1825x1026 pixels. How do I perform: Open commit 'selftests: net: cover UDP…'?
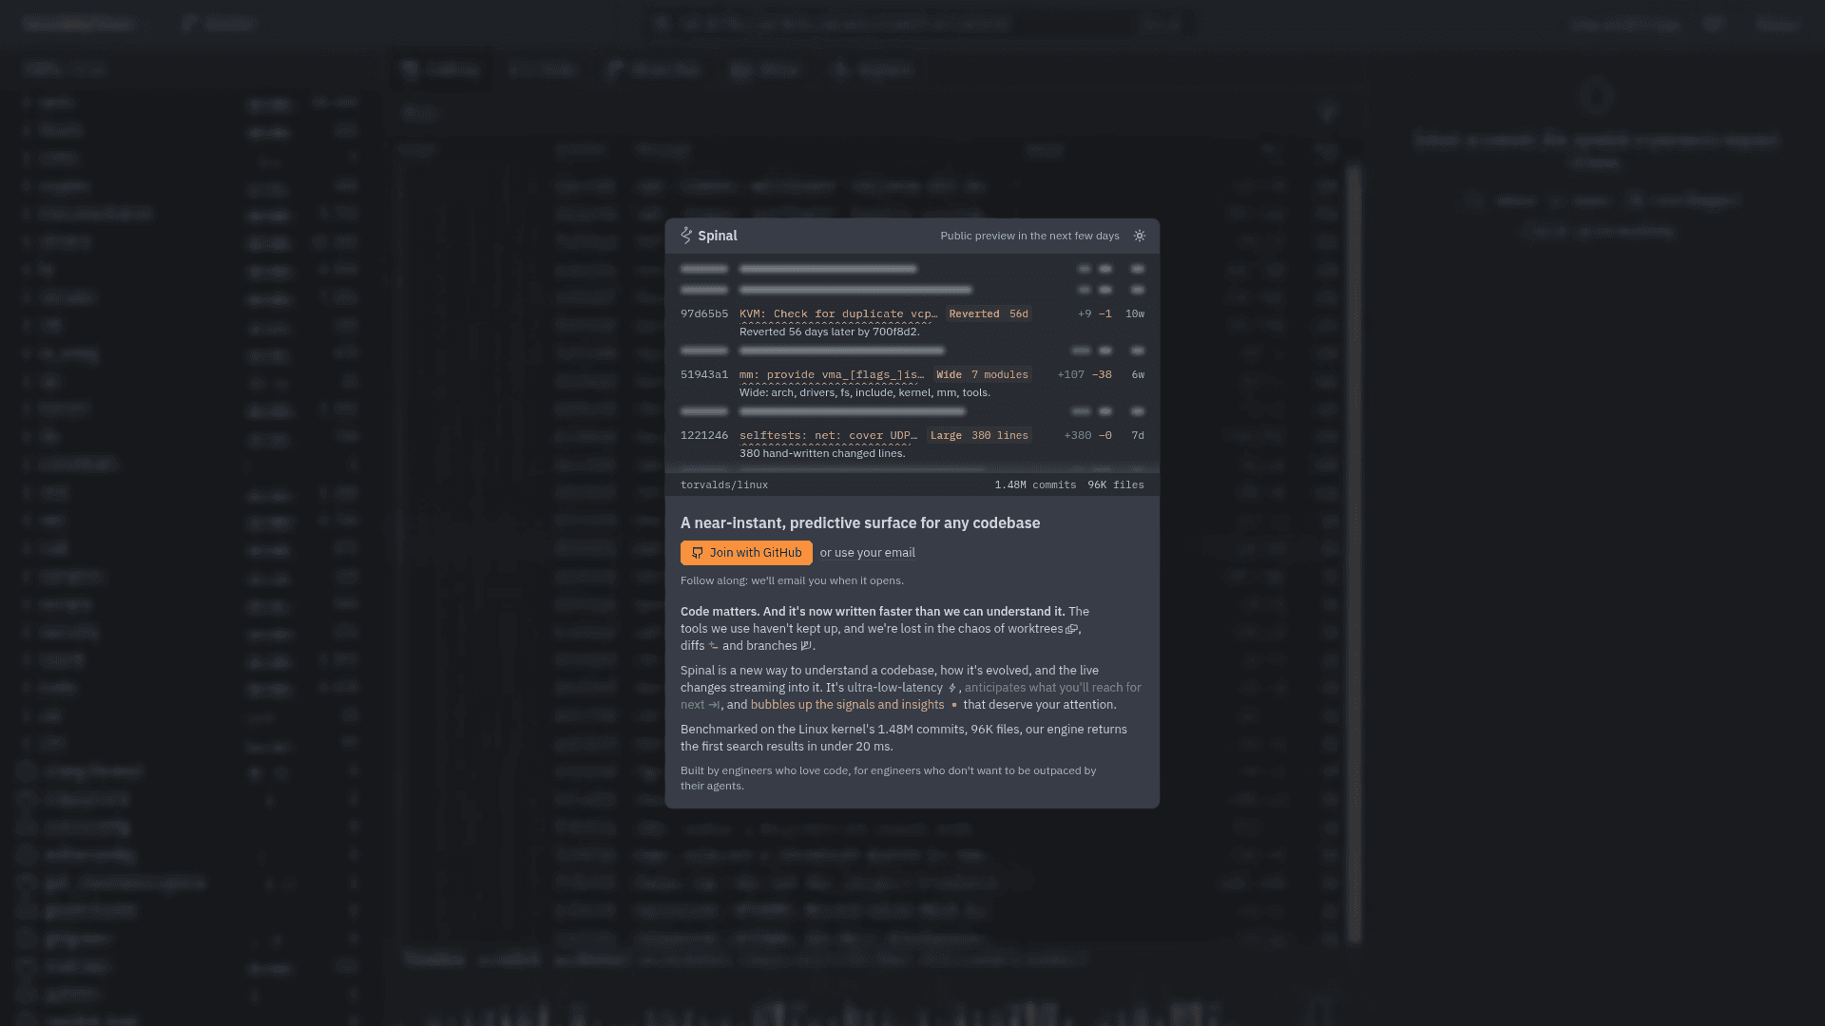coord(828,435)
